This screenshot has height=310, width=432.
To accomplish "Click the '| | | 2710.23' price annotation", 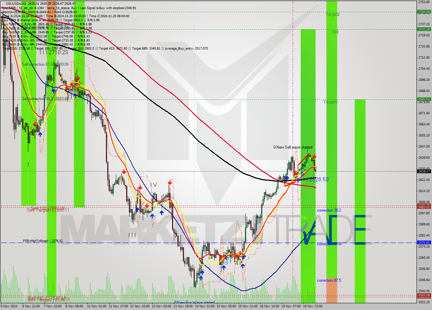I will 53,52.
